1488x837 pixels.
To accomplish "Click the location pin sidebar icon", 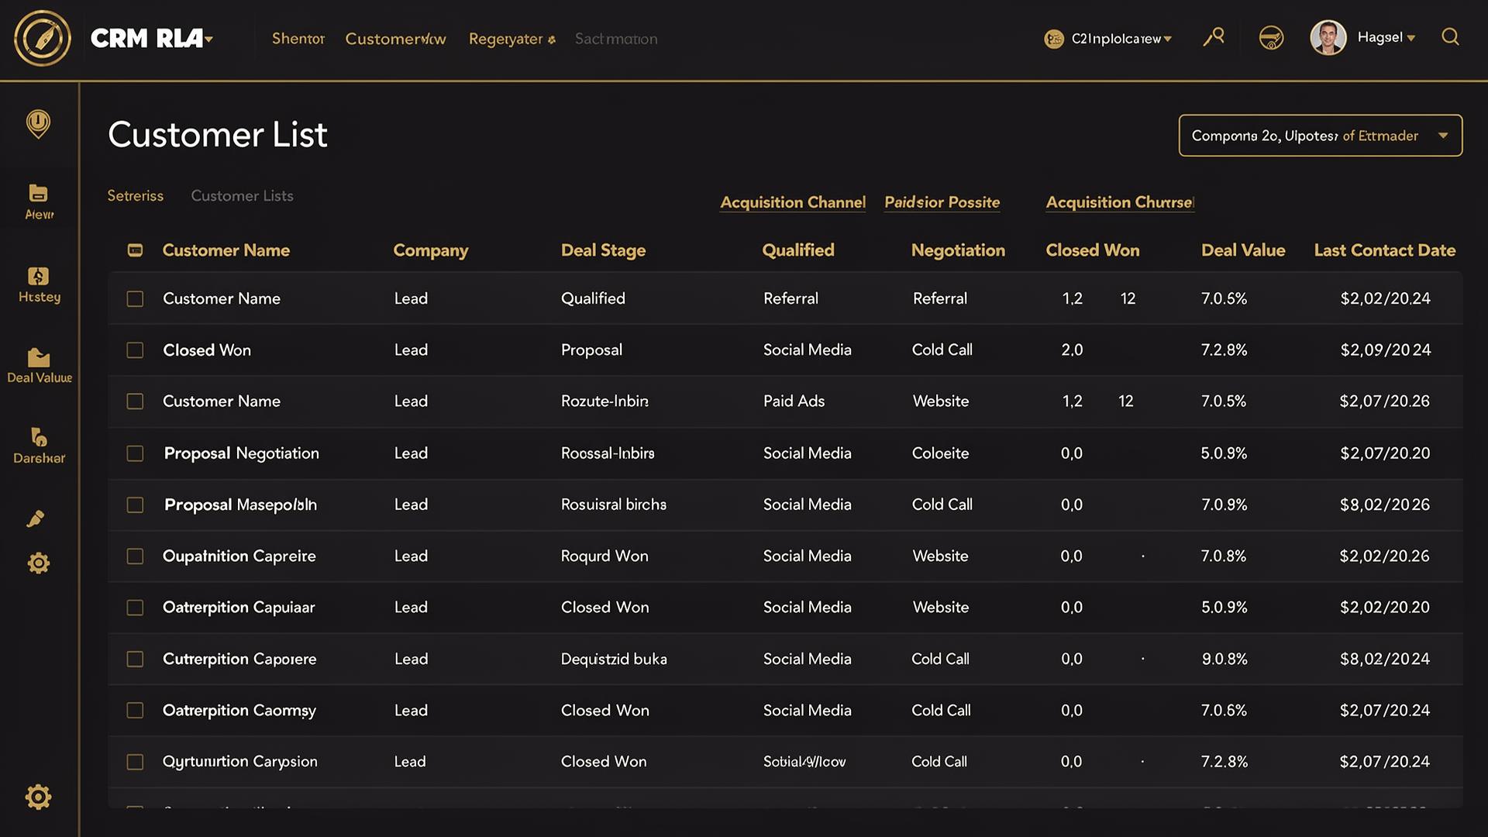I will click(39, 124).
